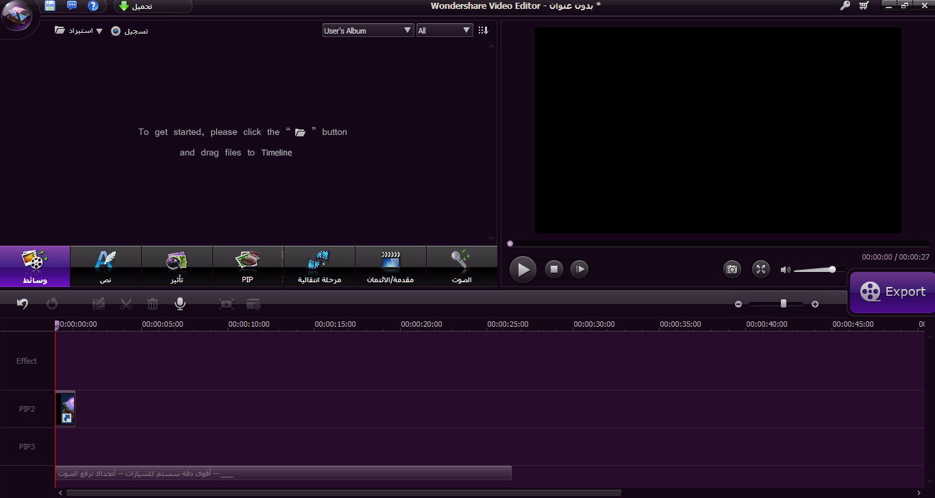Screen dimensions: 935x498
Task: Open the PIP tab
Action: (x=248, y=266)
